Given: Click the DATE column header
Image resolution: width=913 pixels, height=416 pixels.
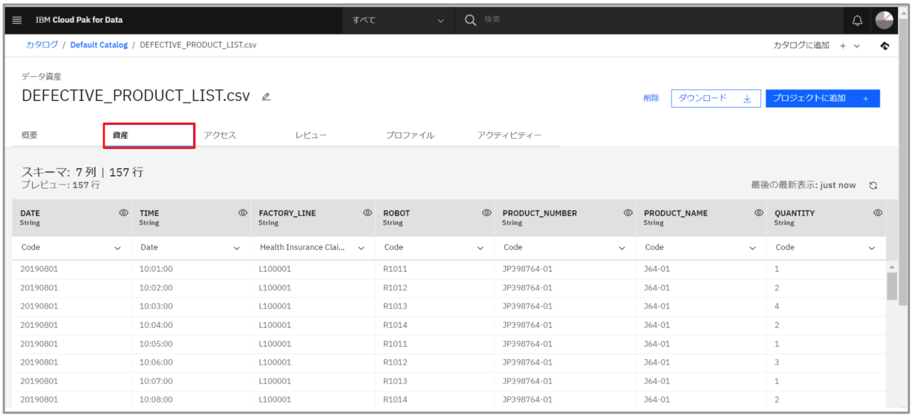Looking at the screenshot, I should point(72,217).
